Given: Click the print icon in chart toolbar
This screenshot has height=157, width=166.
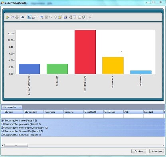Looking at the screenshot, I should click(x=17, y=17).
